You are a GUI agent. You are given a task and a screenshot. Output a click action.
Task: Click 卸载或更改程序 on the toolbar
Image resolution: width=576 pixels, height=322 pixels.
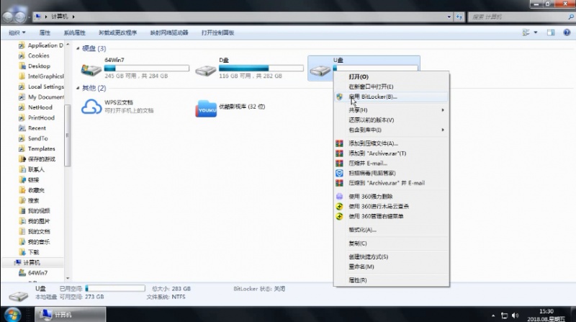117,32
